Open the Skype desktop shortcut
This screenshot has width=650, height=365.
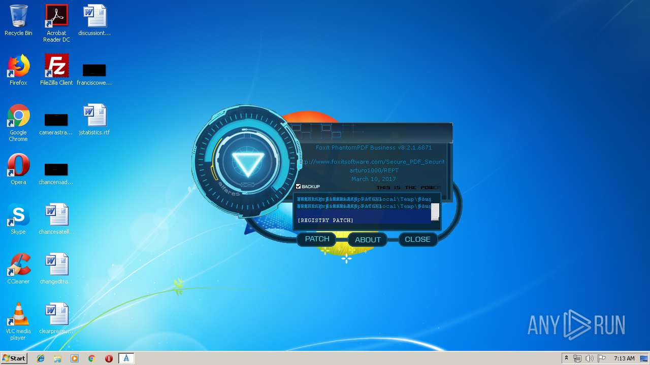(x=18, y=219)
